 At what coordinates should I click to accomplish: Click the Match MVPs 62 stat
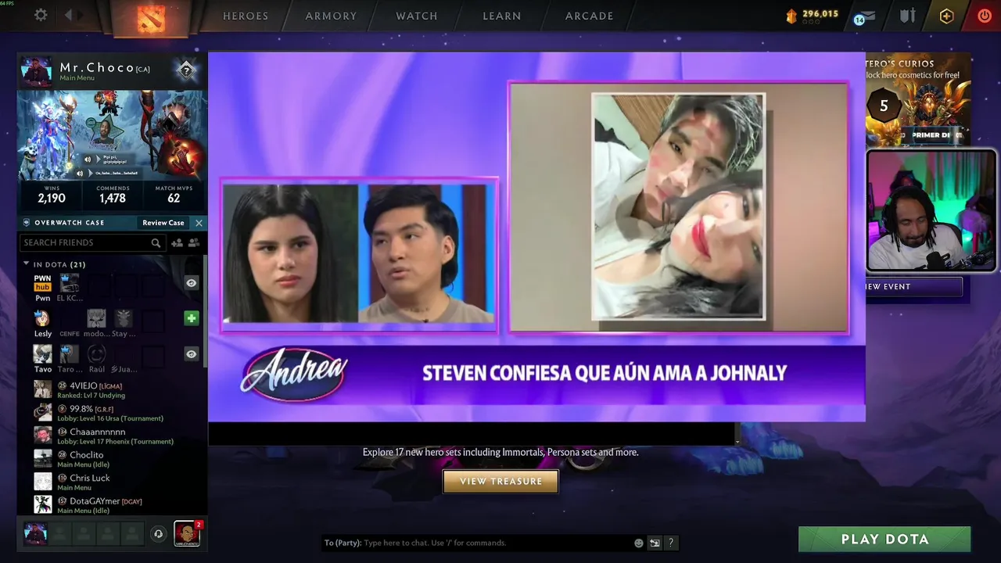click(173, 195)
